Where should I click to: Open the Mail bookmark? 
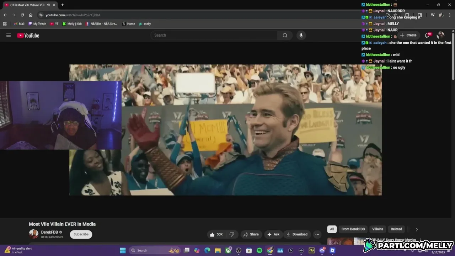[19, 24]
